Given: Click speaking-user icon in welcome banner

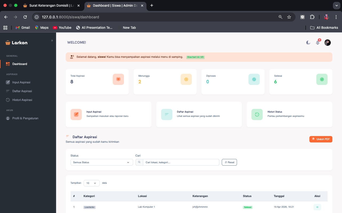Looking at the screenshot, I should 72,57.
